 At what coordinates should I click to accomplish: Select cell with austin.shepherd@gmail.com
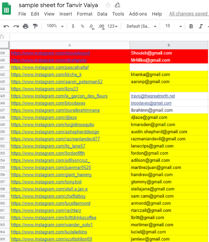(169, 132)
